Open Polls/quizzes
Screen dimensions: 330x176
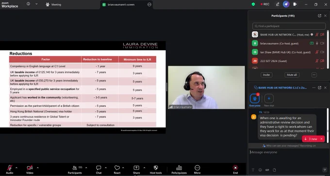click(x=179, y=169)
